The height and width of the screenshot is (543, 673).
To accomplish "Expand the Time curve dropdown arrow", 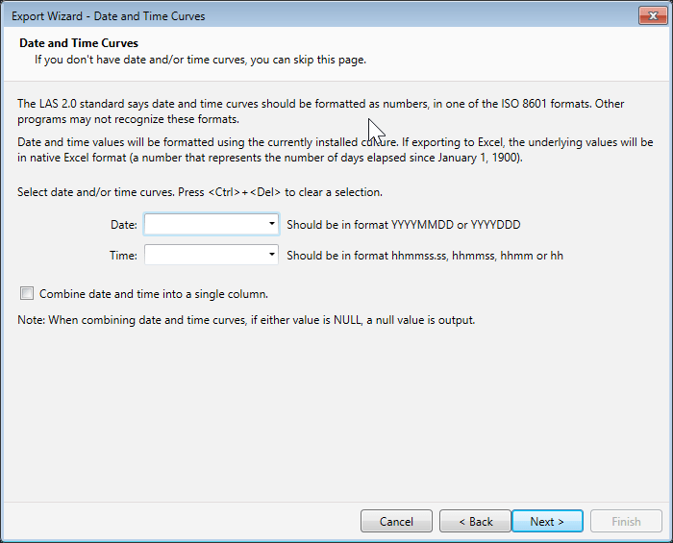I will (272, 256).
